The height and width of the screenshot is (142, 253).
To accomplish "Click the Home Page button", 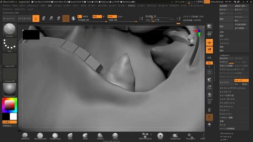I will click(9, 19).
